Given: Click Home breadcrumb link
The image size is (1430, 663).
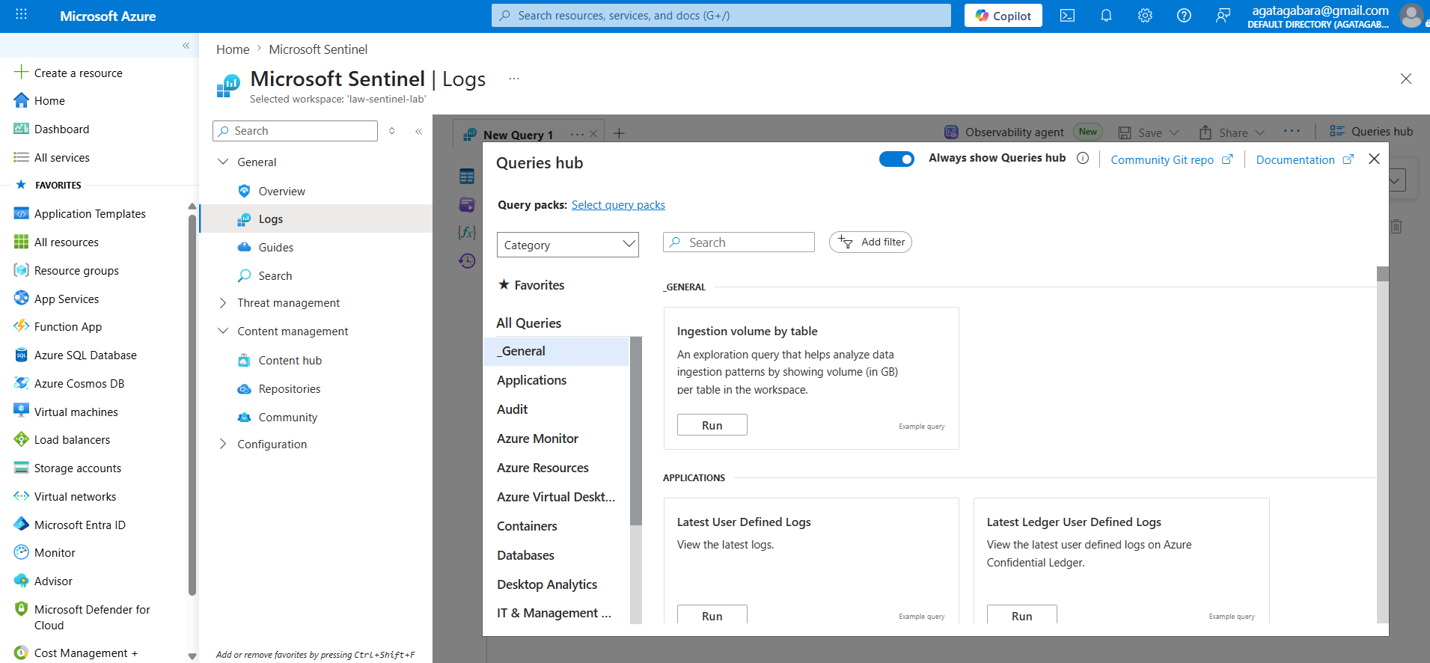Looking at the screenshot, I should click(233, 49).
